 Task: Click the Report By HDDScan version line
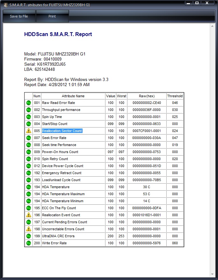coord(66,79)
